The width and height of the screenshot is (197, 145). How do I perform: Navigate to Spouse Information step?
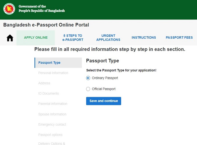[x=52, y=114]
